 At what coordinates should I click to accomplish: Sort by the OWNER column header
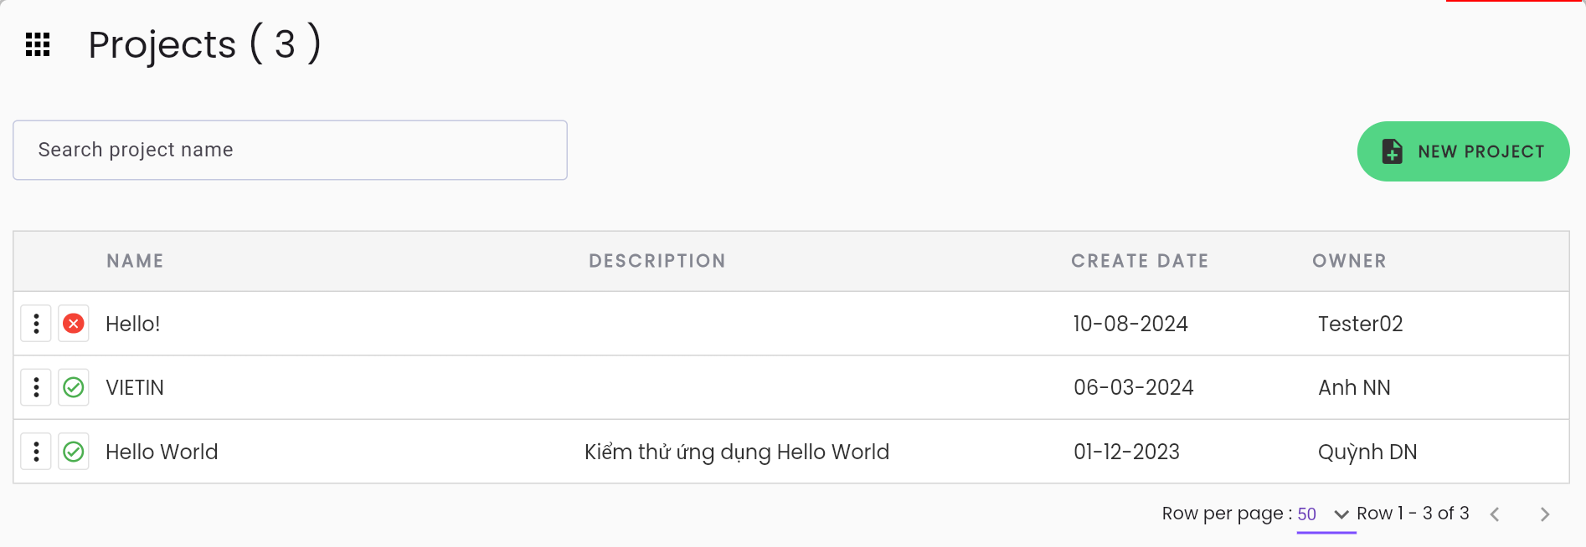point(1349,261)
